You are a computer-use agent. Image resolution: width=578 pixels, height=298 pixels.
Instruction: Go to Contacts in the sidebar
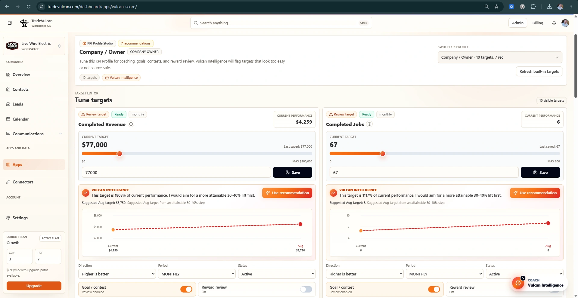click(x=34, y=89)
